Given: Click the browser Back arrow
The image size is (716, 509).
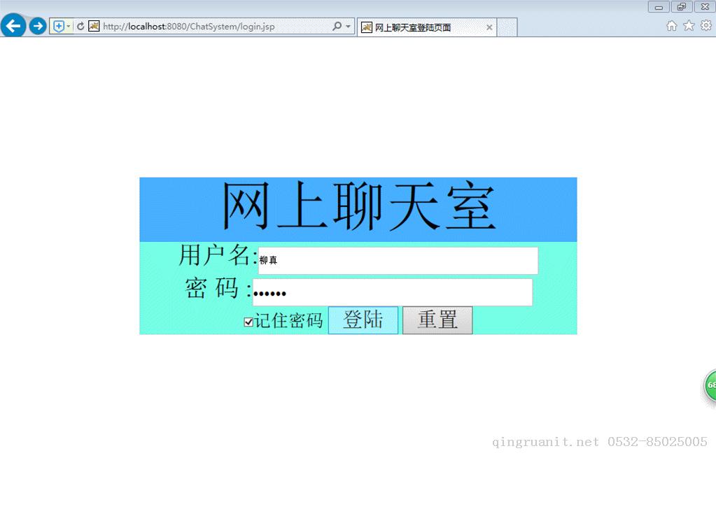Looking at the screenshot, I should 13,26.
